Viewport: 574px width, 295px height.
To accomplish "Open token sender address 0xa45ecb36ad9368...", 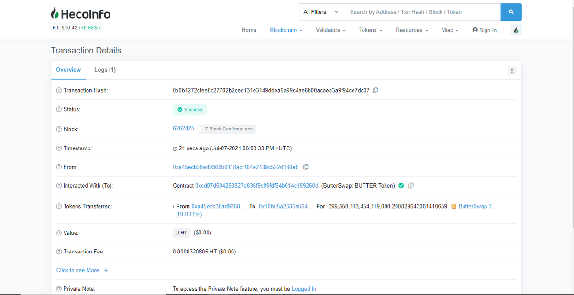I will point(218,206).
